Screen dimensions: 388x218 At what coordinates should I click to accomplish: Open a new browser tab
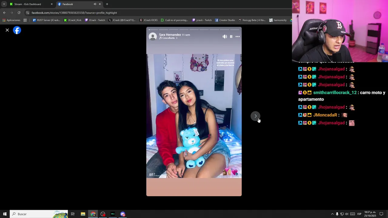(107, 4)
